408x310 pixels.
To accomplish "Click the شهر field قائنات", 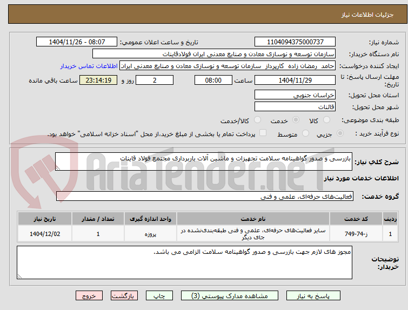I will [x=295, y=106].
